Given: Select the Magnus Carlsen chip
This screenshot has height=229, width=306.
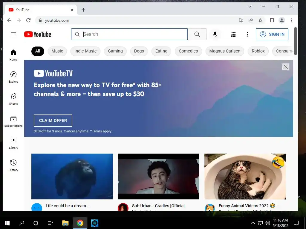Looking at the screenshot, I should click(x=225, y=51).
